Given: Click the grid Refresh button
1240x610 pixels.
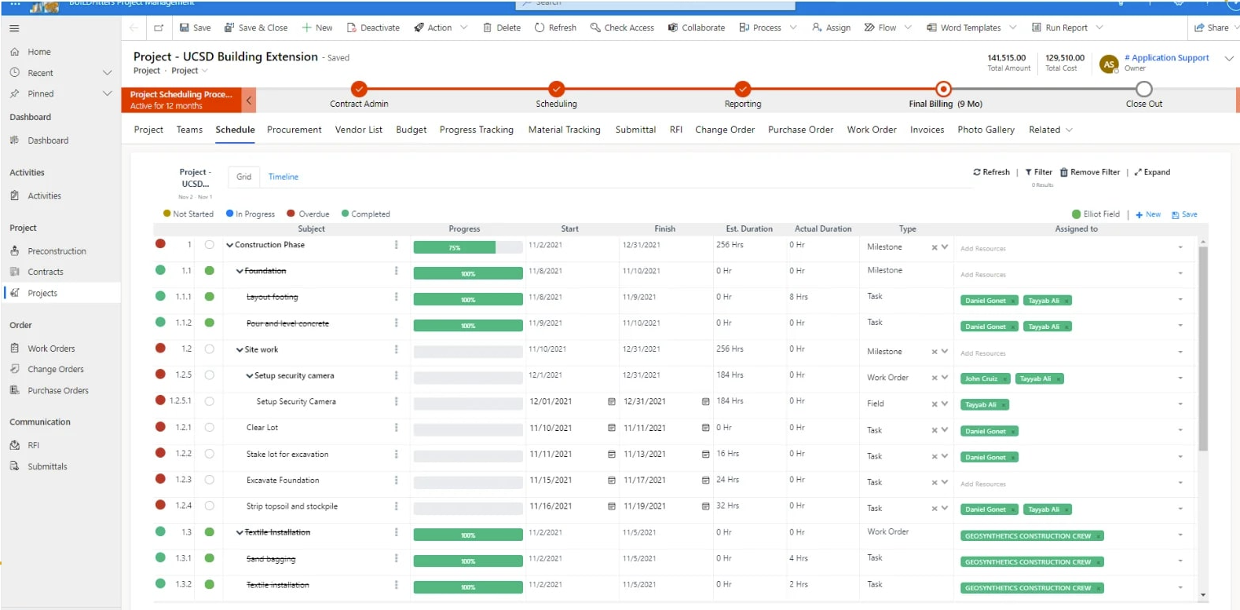Looking at the screenshot, I should tap(991, 172).
